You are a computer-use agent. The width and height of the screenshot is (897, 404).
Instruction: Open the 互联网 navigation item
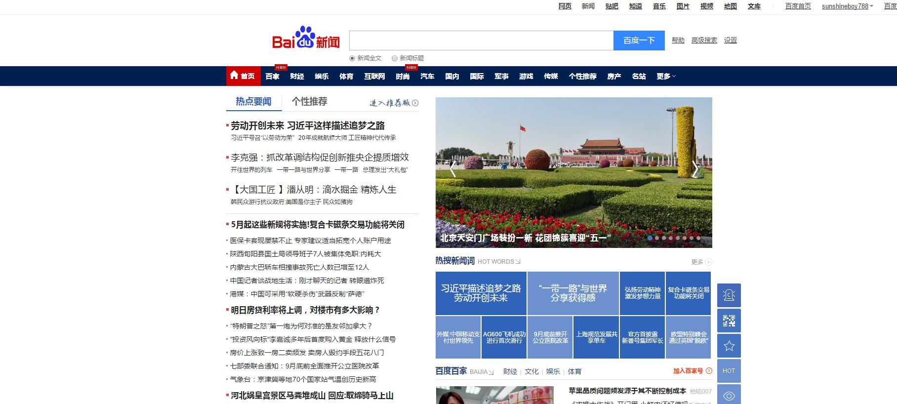pyautogui.click(x=374, y=76)
